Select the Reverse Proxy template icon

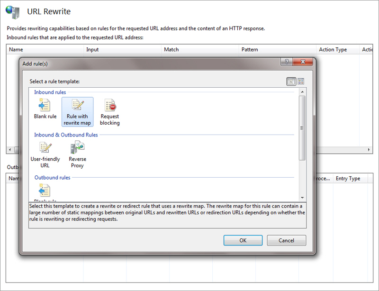pos(77,148)
